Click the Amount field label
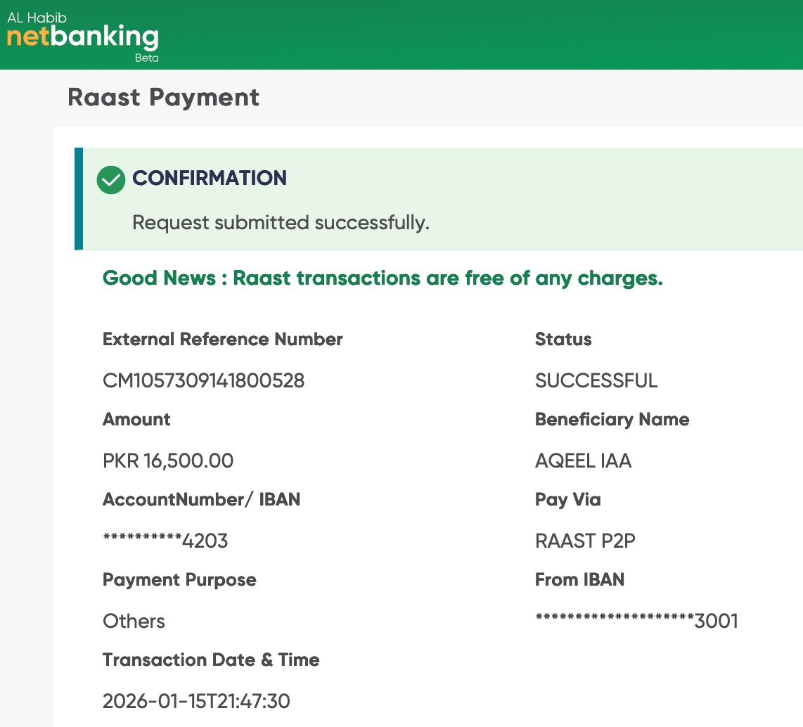 click(136, 420)
